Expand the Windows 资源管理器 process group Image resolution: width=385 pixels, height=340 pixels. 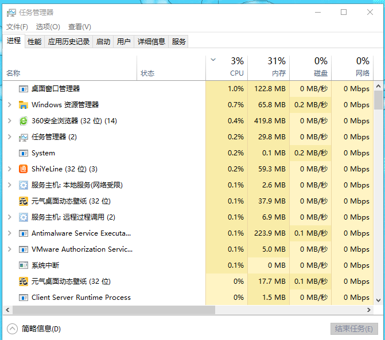pyautogui.click(x=9, y=105)
